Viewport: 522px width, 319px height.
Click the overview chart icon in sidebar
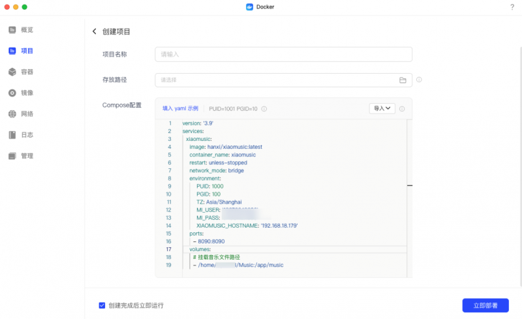click(12, 30)
